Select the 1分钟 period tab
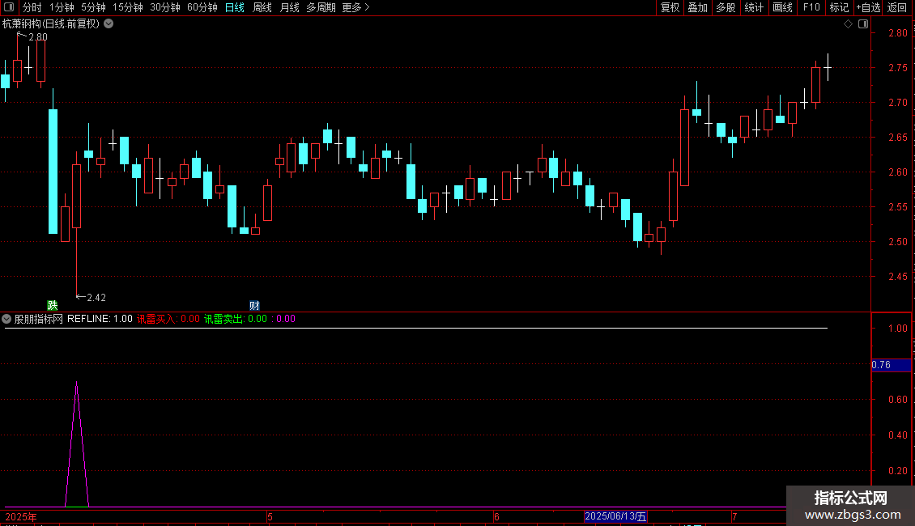This screenshot has height=526, width=915. [x=62, y=7]
